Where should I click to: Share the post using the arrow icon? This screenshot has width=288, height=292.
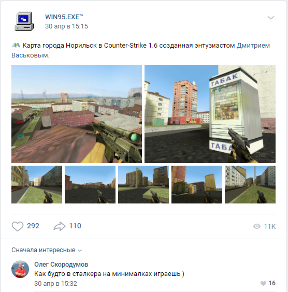tap(60, 226)
